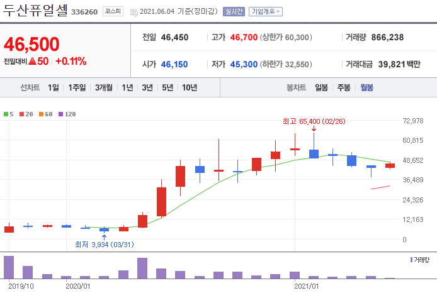Select the 1년 line chart tab
The image size is (437, 293).
pos(127,87)
